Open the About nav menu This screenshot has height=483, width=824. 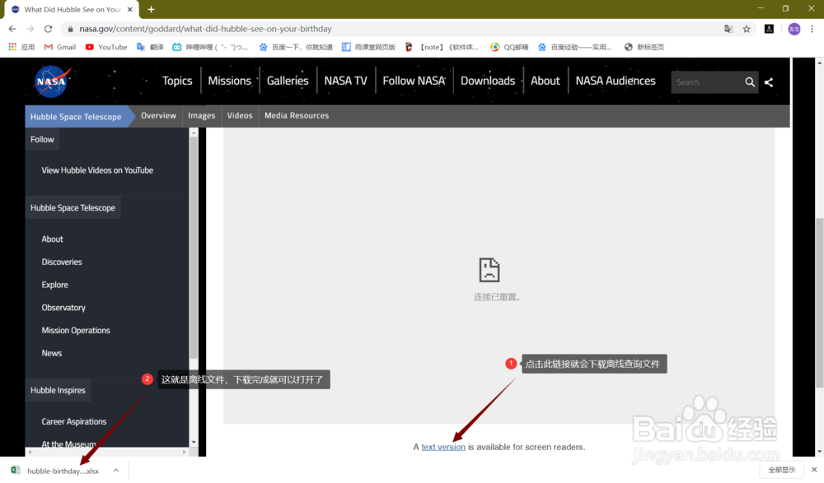(545, 81)
